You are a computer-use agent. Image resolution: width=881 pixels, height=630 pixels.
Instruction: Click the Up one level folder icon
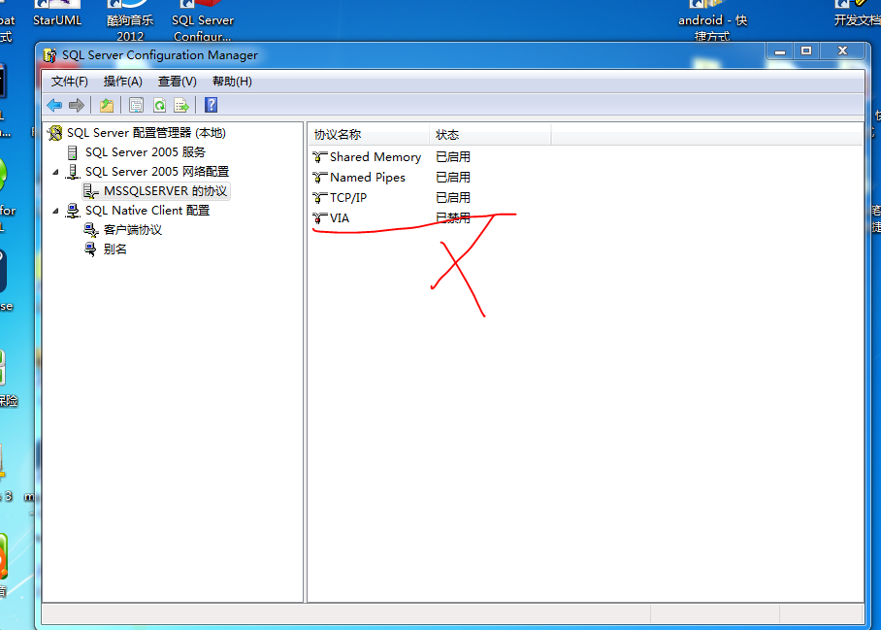click(107, 105)
